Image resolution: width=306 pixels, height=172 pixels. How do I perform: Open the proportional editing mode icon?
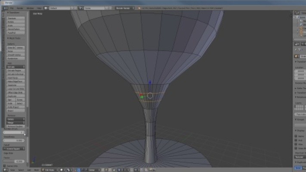pyautogui.click(x=120, y=170)
